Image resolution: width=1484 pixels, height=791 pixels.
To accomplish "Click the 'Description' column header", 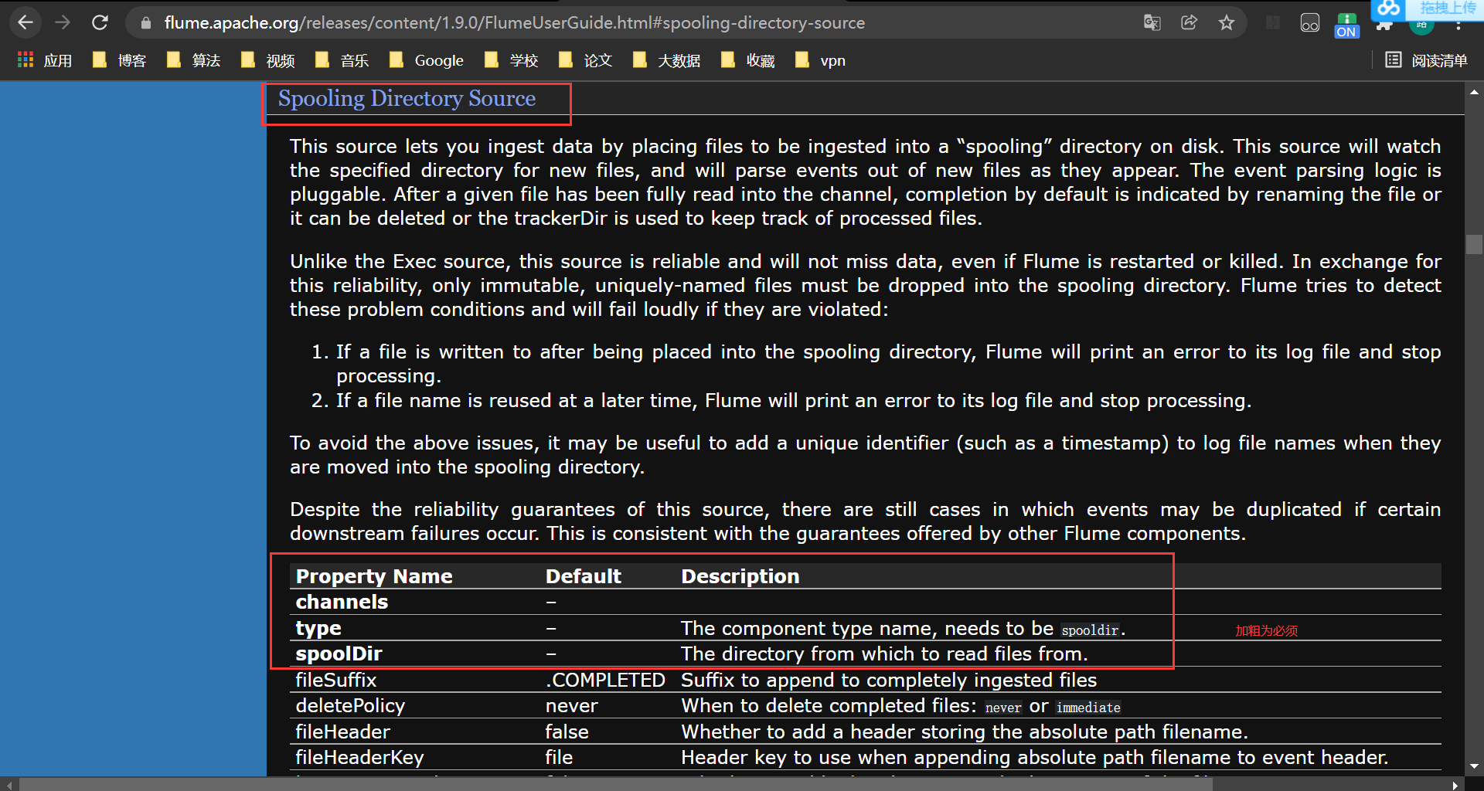I will coord(740,576).
